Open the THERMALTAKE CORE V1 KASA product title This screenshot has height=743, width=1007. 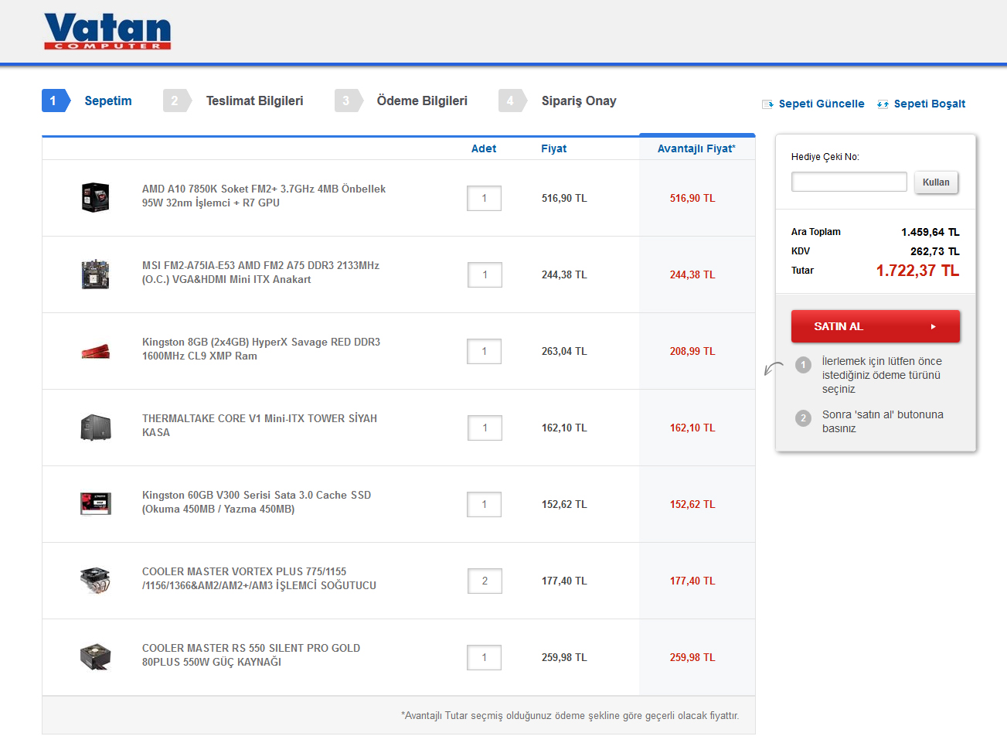tap(260, 425)
